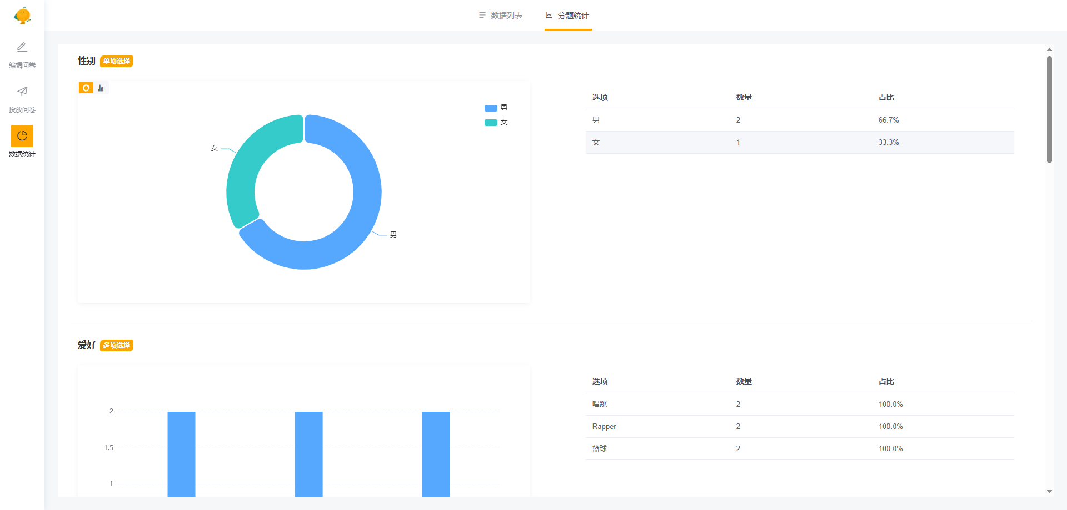Switch to bar chart view icon

101,88
